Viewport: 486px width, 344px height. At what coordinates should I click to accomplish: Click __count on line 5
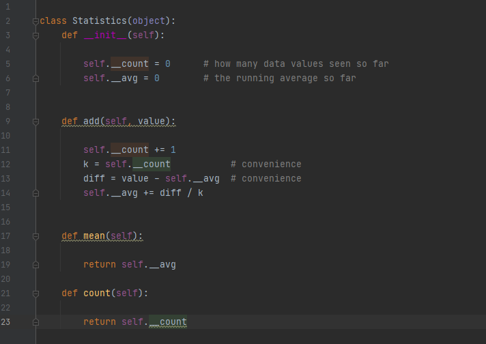(130, 64)
